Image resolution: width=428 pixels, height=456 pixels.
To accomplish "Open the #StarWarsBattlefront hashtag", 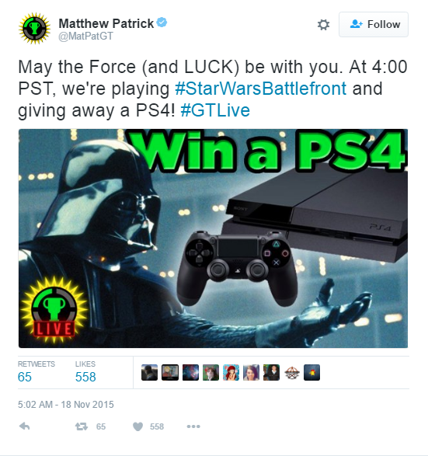I will click(261, 89).
